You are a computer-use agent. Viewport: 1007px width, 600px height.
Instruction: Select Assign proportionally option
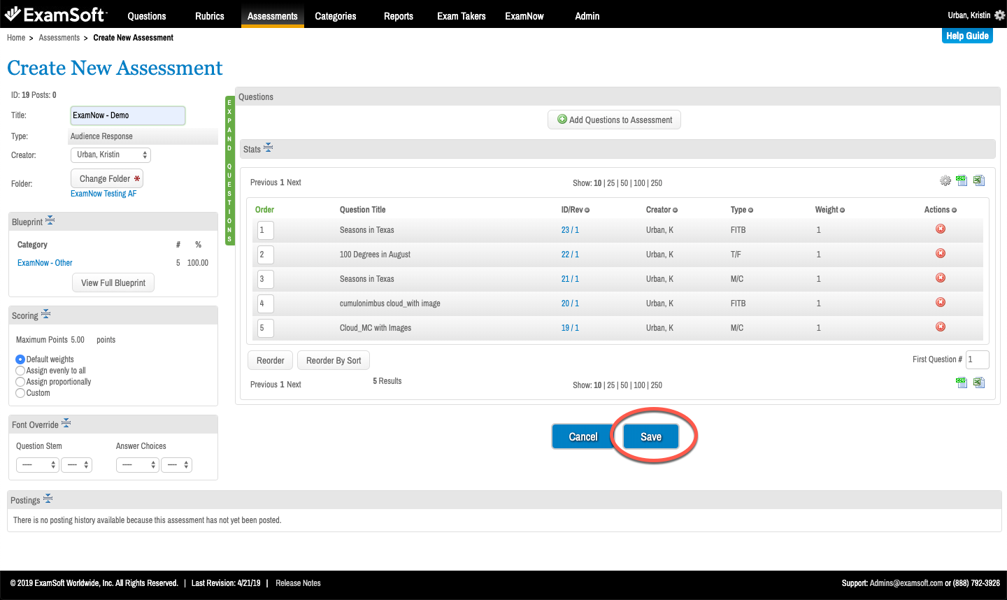pos(20,382)
